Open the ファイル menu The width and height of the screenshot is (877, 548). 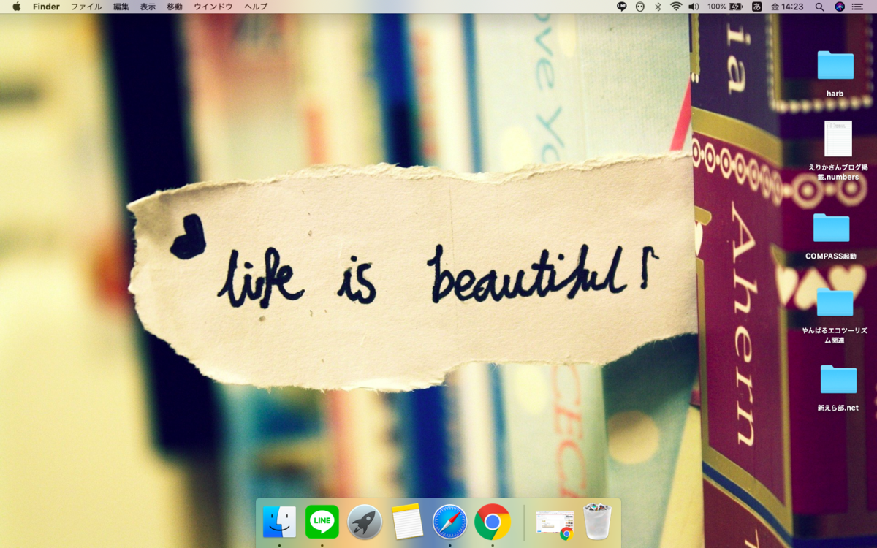86,7
